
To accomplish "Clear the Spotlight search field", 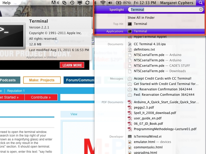I will [201, 9].
